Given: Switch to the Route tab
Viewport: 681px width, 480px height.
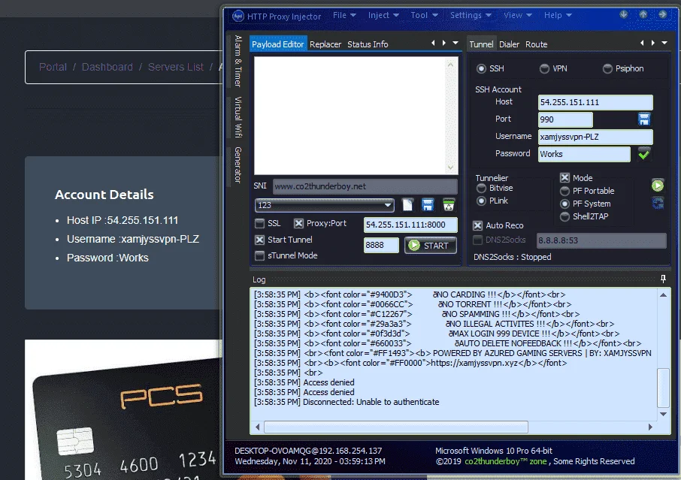Looking at the screenshot, I should coord(537,44).
